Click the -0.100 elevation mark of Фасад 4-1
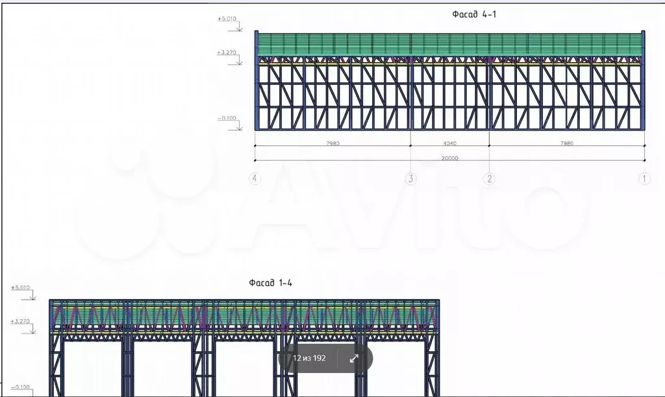This screenshot has width=665, height=397. coord(227,118)
